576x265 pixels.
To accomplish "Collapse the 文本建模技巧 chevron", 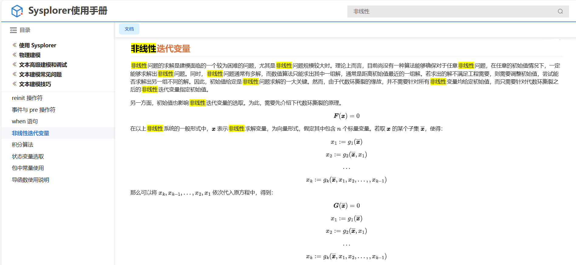I will pyautogui.click(x=15, y=84).
